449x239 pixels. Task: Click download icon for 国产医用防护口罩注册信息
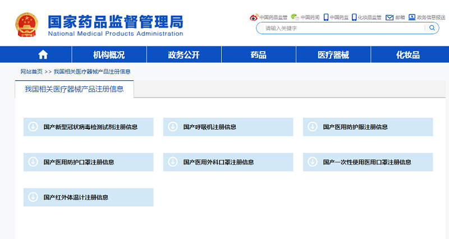33,162
